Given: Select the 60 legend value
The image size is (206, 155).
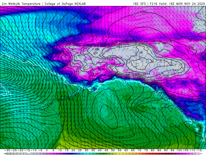Looking at the screenshot, I should tap(126, 150).
